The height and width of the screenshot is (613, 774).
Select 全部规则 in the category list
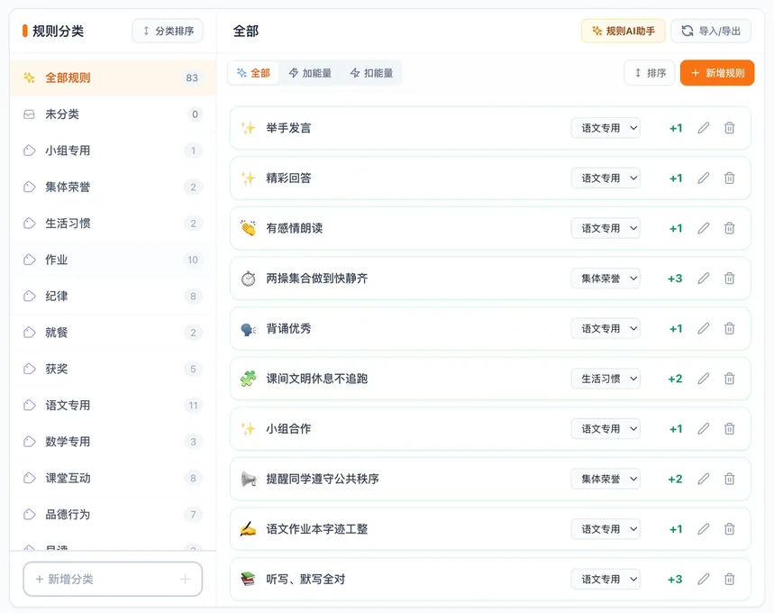pyautogui.click(x=113, y=78)
